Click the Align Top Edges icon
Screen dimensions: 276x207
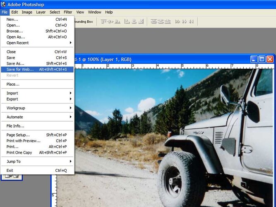click(103, 22)
